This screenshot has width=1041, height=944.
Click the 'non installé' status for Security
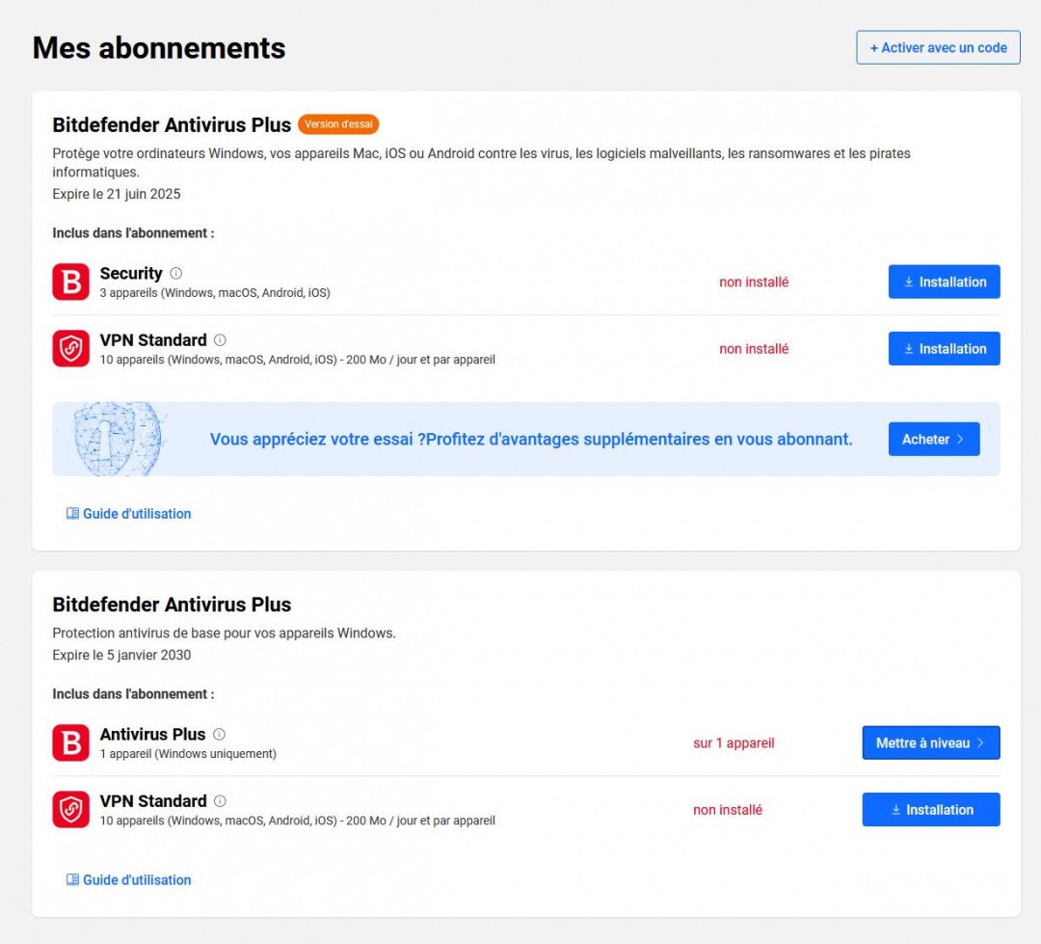click(754, 282)
